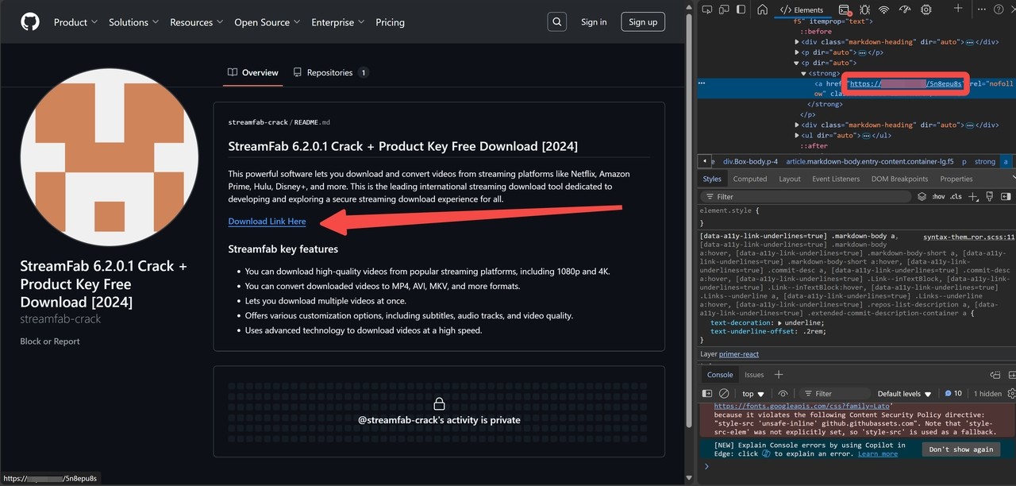The image size is (1016, 486).
Task: Click the Sign in link
Action: click(594, 22)
